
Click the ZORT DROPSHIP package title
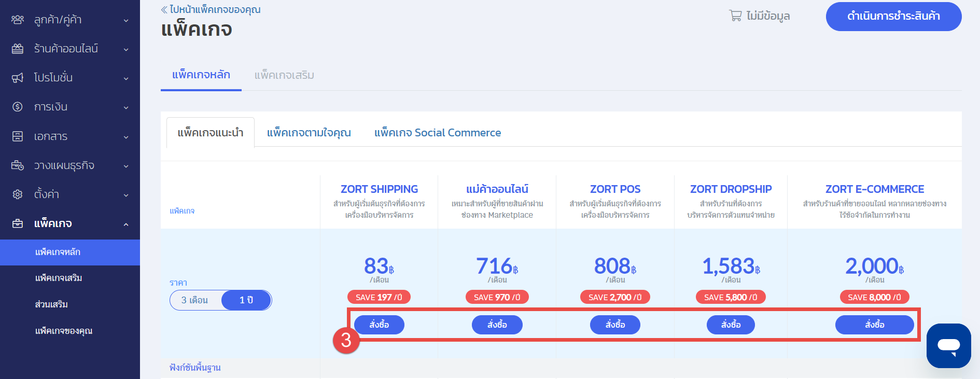click(731, 189)
